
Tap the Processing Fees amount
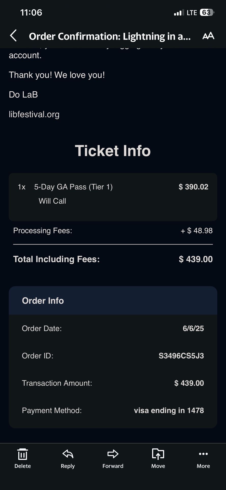[196, 230]
